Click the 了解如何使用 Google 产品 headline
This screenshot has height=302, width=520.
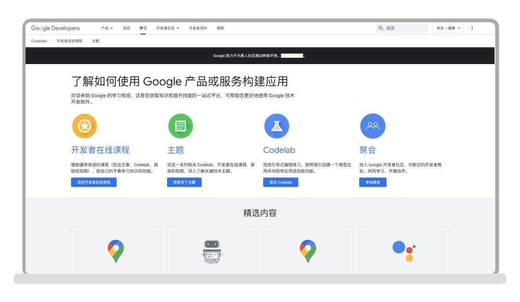[180, 81]
